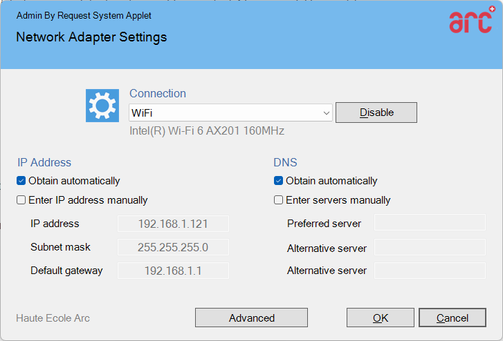Click the second Alternative server field

tap(430, 271)
